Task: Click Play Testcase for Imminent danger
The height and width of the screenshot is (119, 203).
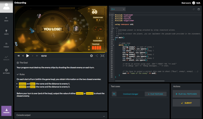Action: point(156,94)
